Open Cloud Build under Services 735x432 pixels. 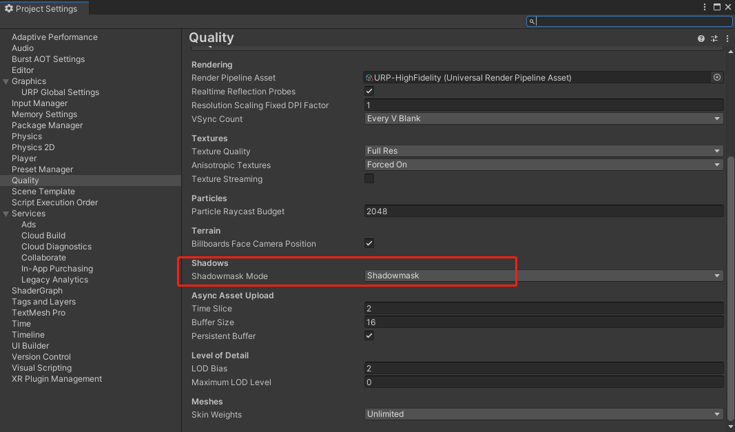(43, 236)
